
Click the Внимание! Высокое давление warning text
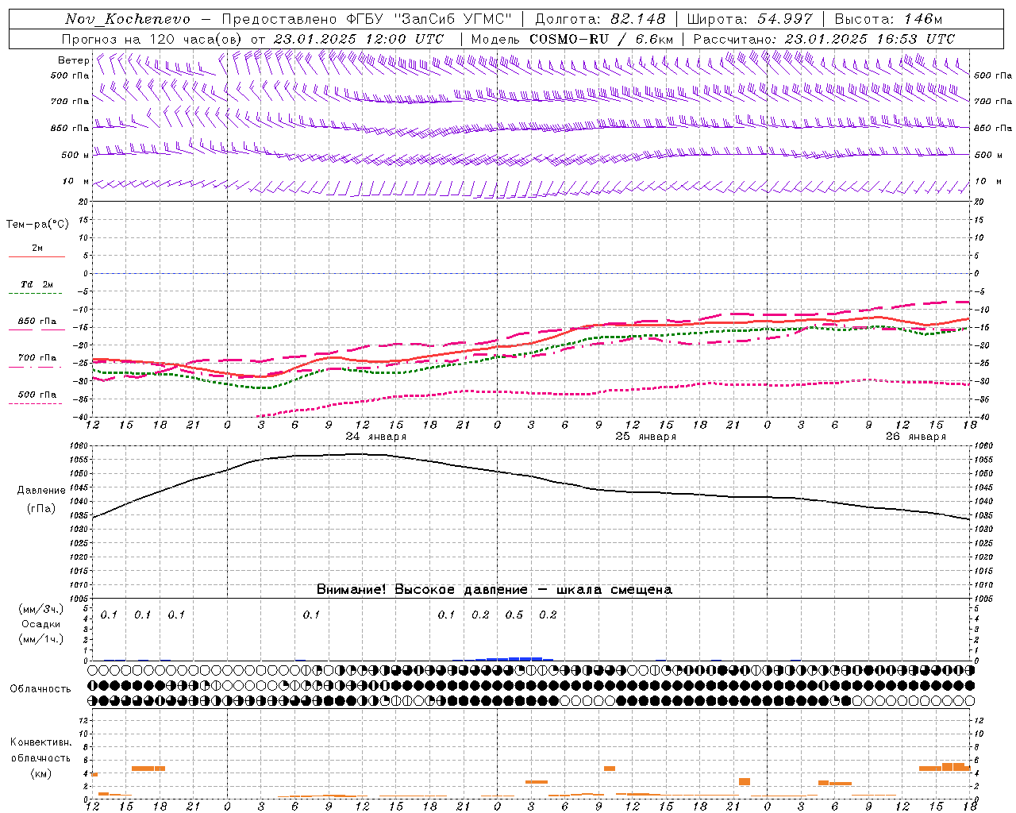pos(495,590)
